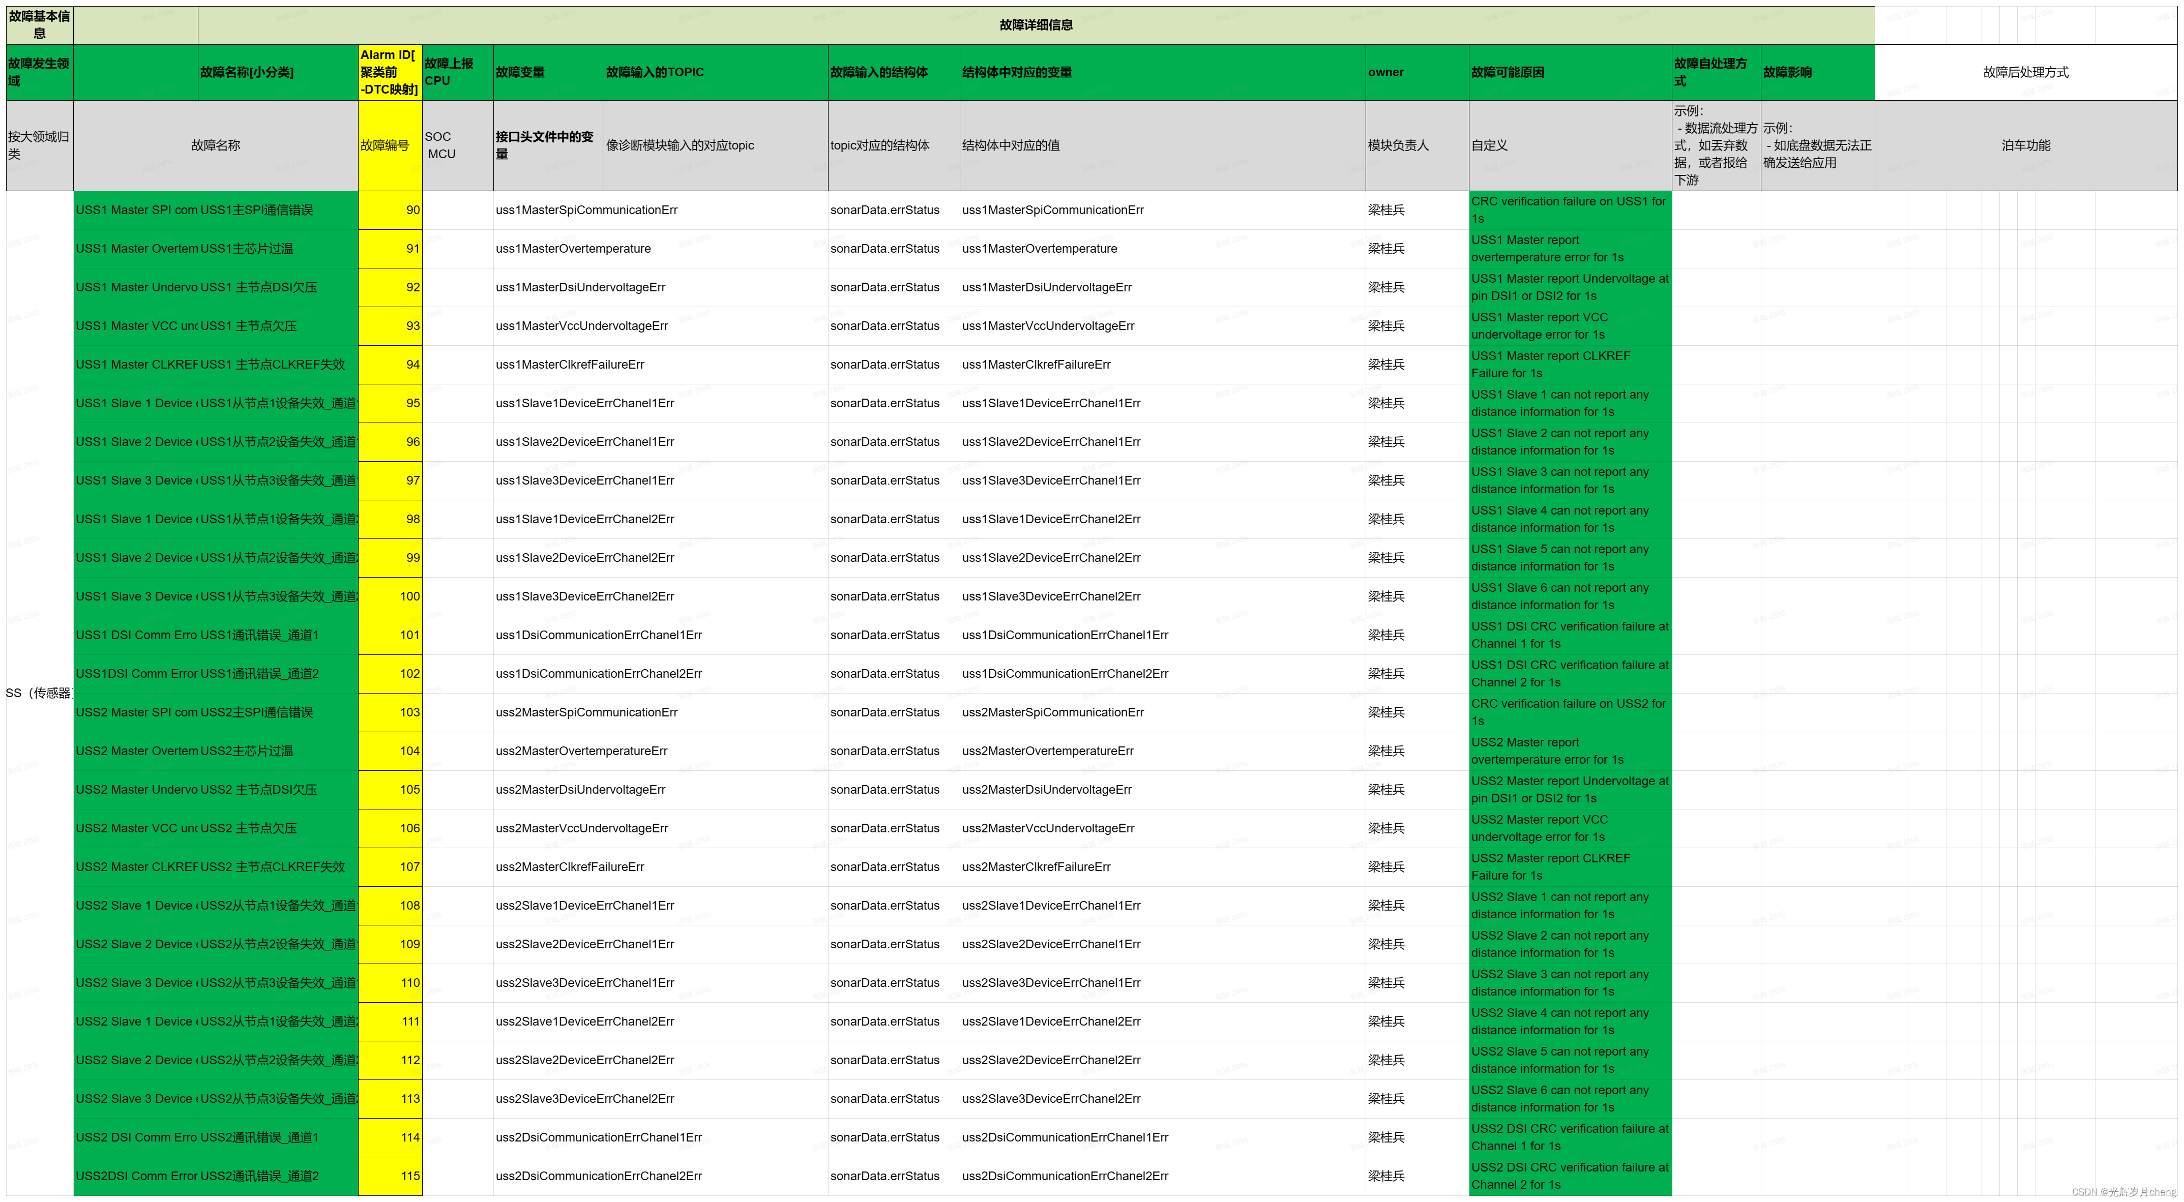Select the '泊车功能' cell
2184x1202 pixels.
(x=2025, y=146)
